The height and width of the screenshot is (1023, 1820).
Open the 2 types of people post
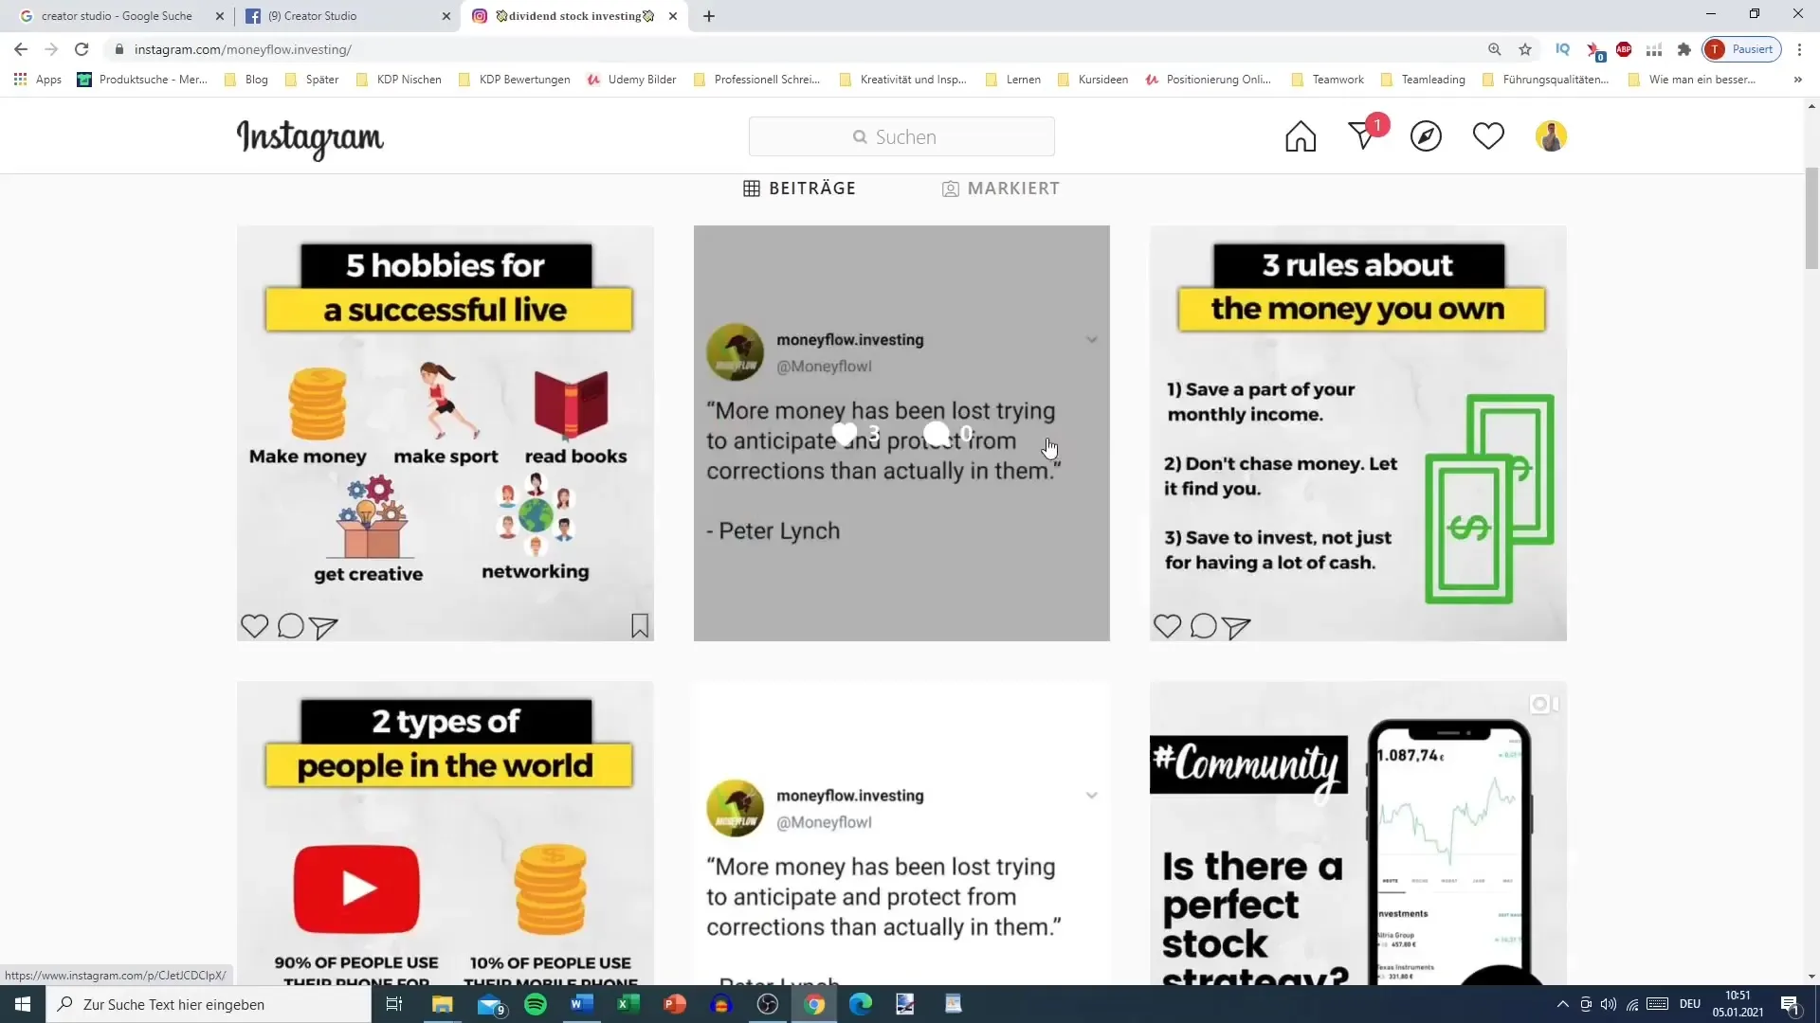click(x=446, y=833)
